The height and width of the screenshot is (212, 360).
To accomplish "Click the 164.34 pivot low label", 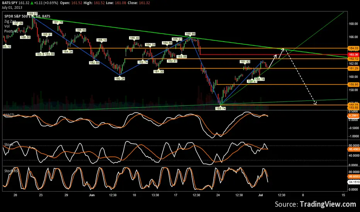I will coord(68,52).
